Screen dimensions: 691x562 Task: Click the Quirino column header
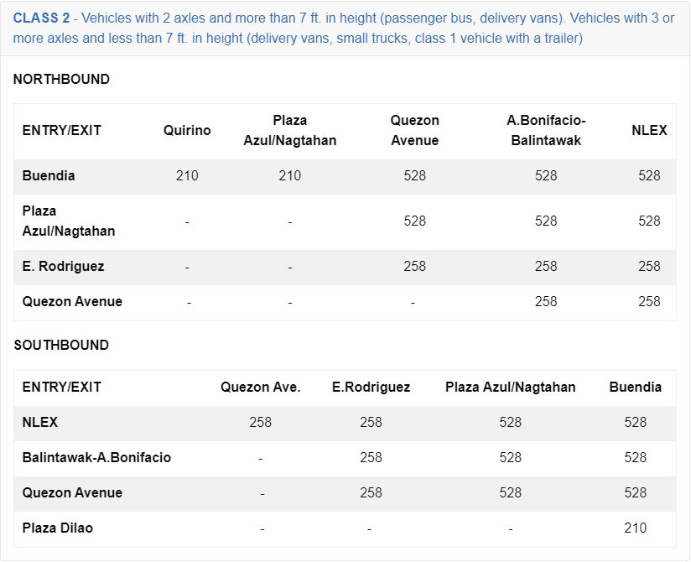187,130
